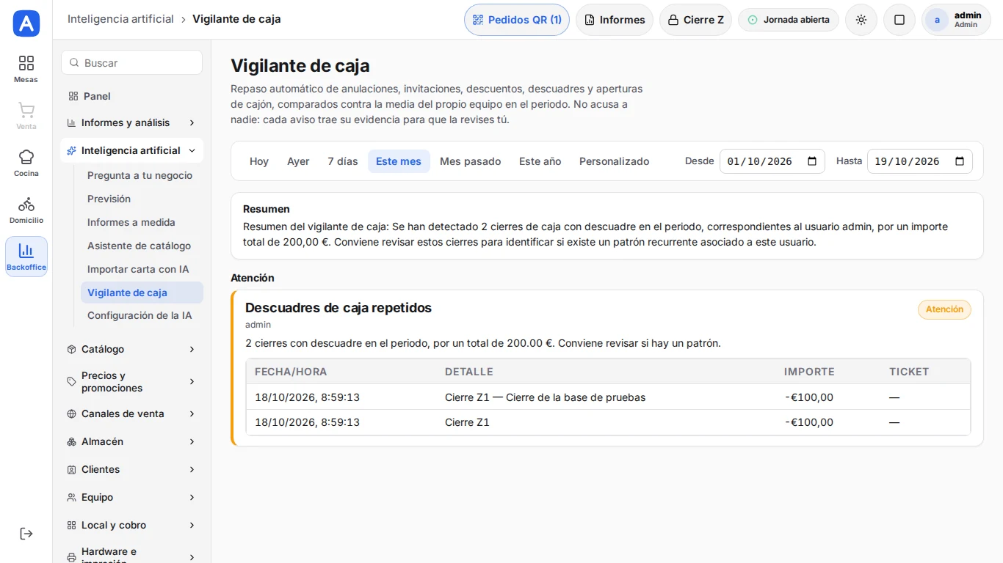Open Informes a medida
The height and width of the screenshot is (563, 1003).
142,223
